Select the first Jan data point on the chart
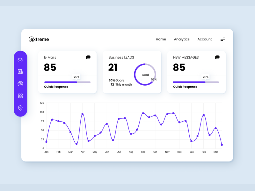The width and height of the screenshot is (255, 191). 46,142
